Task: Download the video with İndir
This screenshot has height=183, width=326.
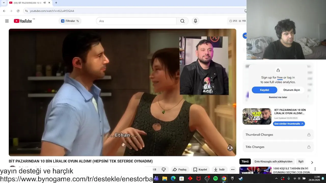Action: tap(219, 170)
